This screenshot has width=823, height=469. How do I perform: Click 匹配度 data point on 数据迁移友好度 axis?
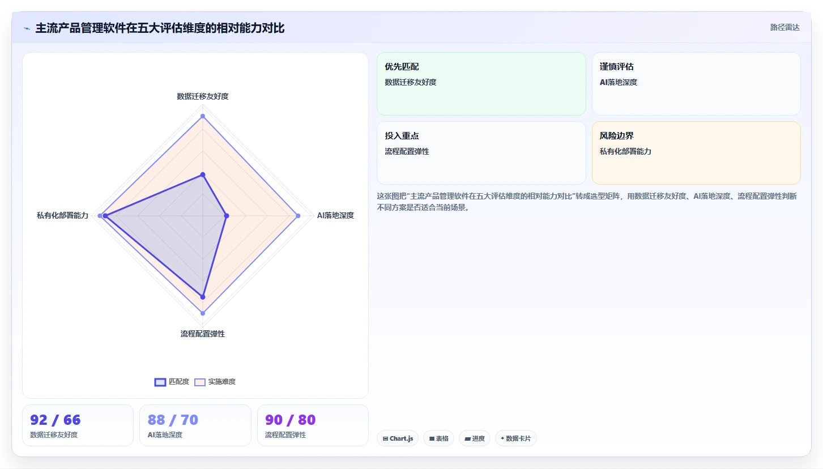pos(203,174)
